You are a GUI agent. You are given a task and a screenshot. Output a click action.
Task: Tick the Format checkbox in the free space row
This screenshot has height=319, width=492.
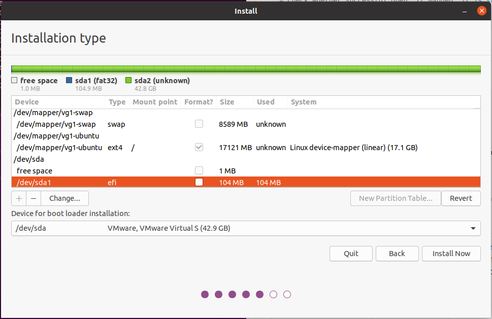[199, 171]
